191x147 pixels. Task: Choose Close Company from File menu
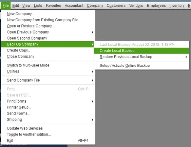click(48, 57)
